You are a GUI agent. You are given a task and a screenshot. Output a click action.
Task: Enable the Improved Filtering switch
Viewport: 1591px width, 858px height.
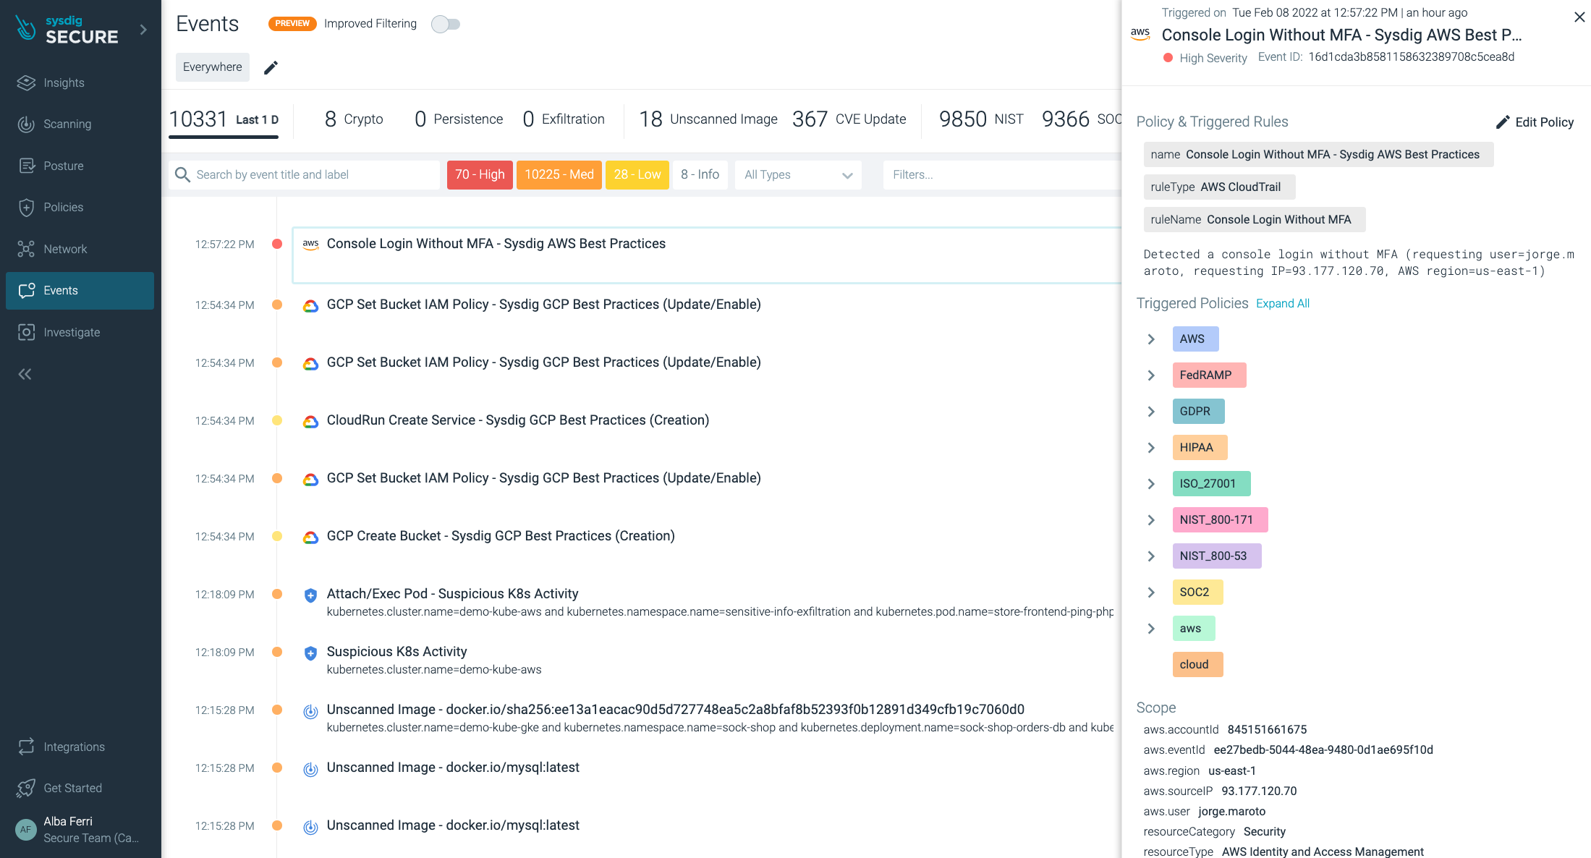(445, 24)
